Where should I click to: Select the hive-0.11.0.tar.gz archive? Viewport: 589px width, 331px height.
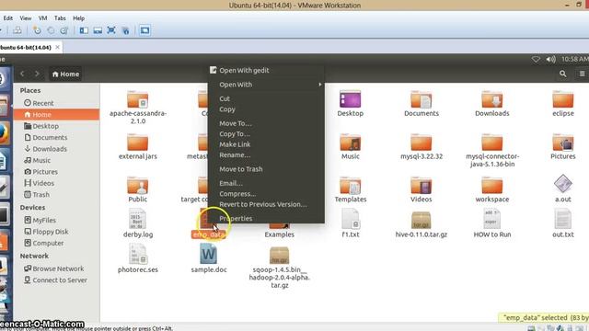(422, 220)
